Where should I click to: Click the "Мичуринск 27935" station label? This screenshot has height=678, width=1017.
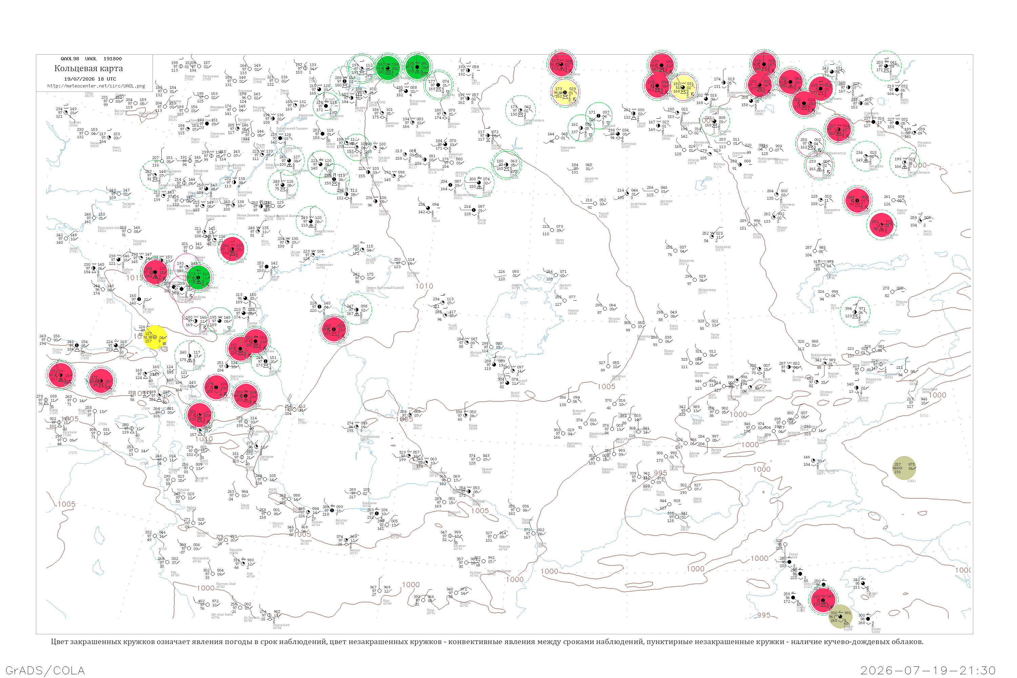211,78
